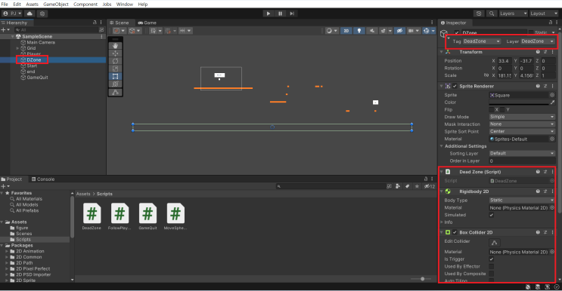
Task: Click the Step frame button
Action: click(292, 14)
